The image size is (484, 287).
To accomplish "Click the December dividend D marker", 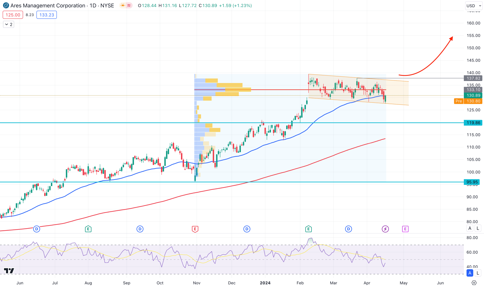I will 247,229.
